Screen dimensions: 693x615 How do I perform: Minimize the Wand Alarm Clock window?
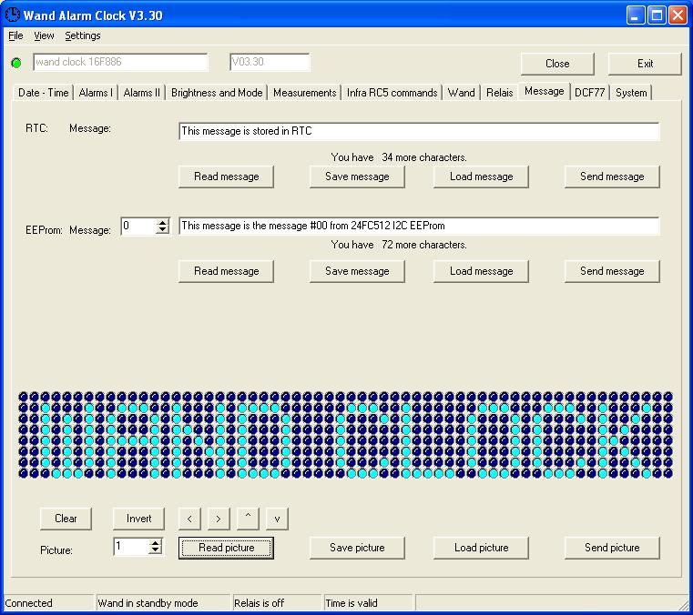(x=636, y=15)
